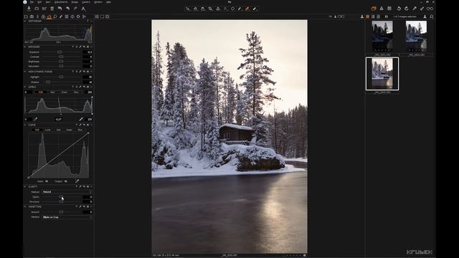Collapse the Clarity panel
The height and width of the screenshot is (258, 459).
click(25, 186)
